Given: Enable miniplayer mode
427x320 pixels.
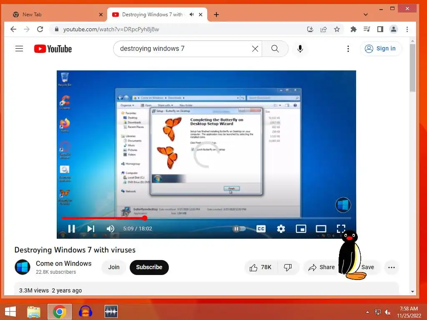Looking at the screenshot, I should 301,229.
